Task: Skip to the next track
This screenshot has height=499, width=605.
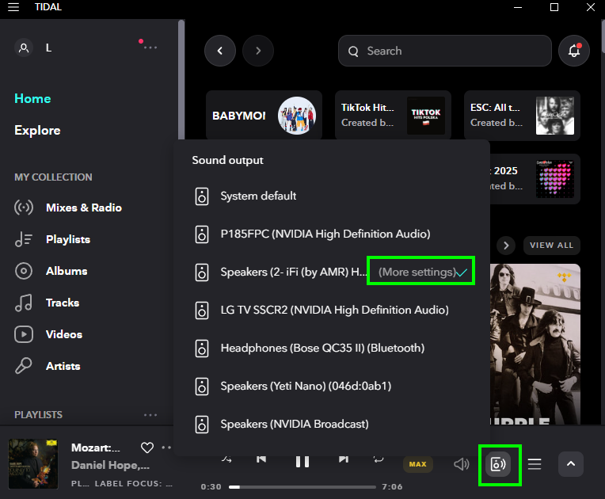Action: pos(344,459)
